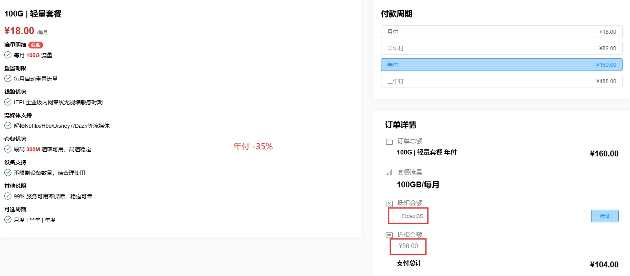Click the check icon beside 不限制设备数量
This screenshot has width=630, height=276.
[x=8, y=173]
